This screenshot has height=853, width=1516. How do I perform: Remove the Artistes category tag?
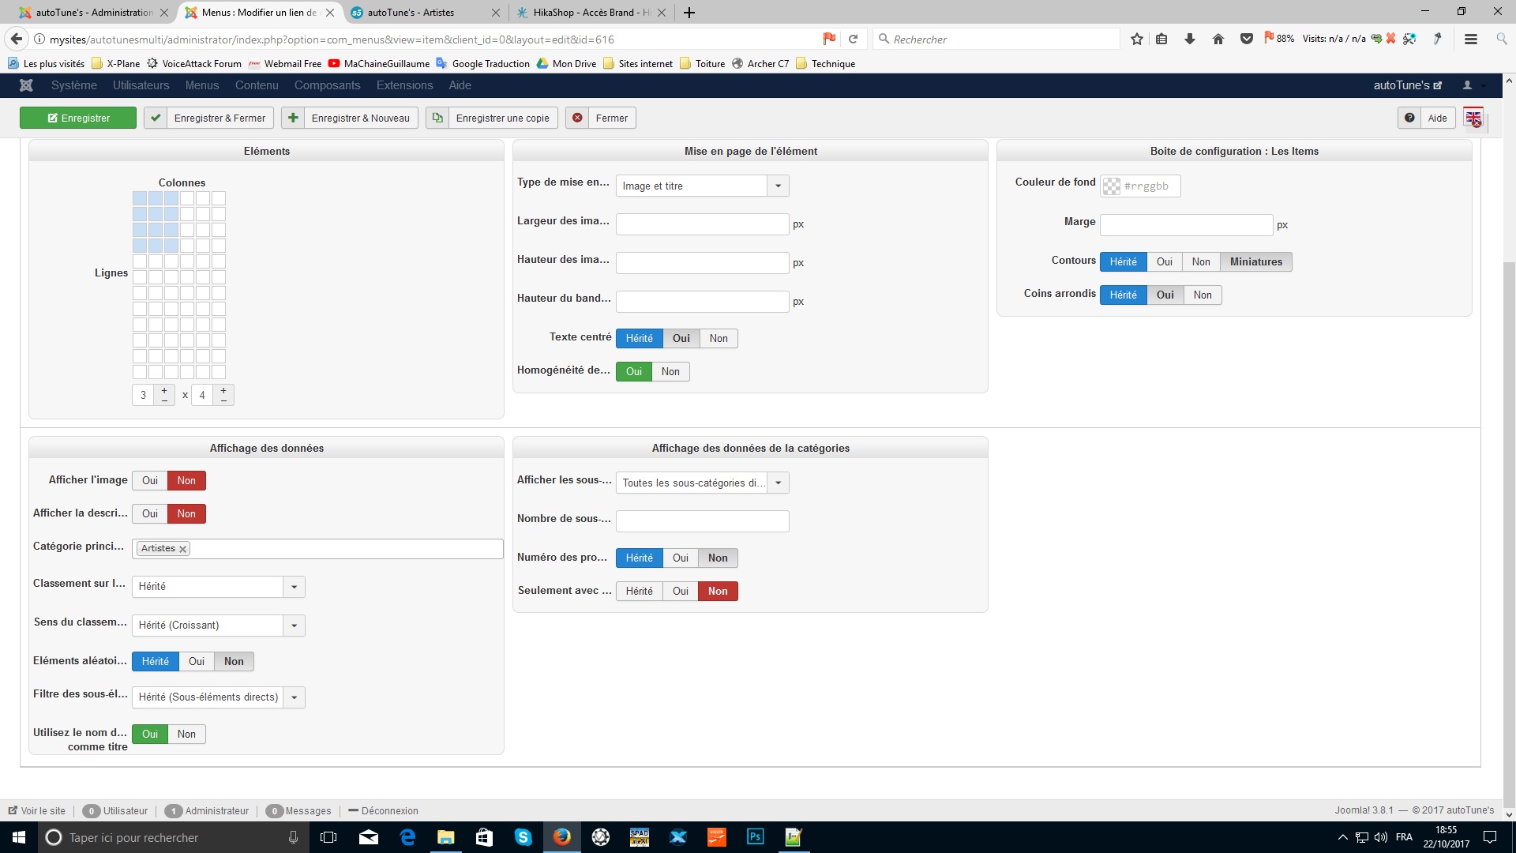click(x=182, y=549)
